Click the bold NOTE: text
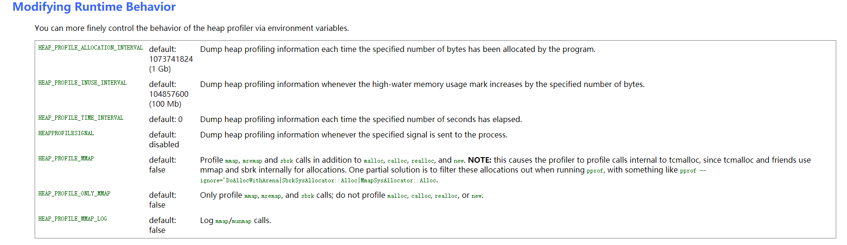847x245 pixels. tap(479, 160)
